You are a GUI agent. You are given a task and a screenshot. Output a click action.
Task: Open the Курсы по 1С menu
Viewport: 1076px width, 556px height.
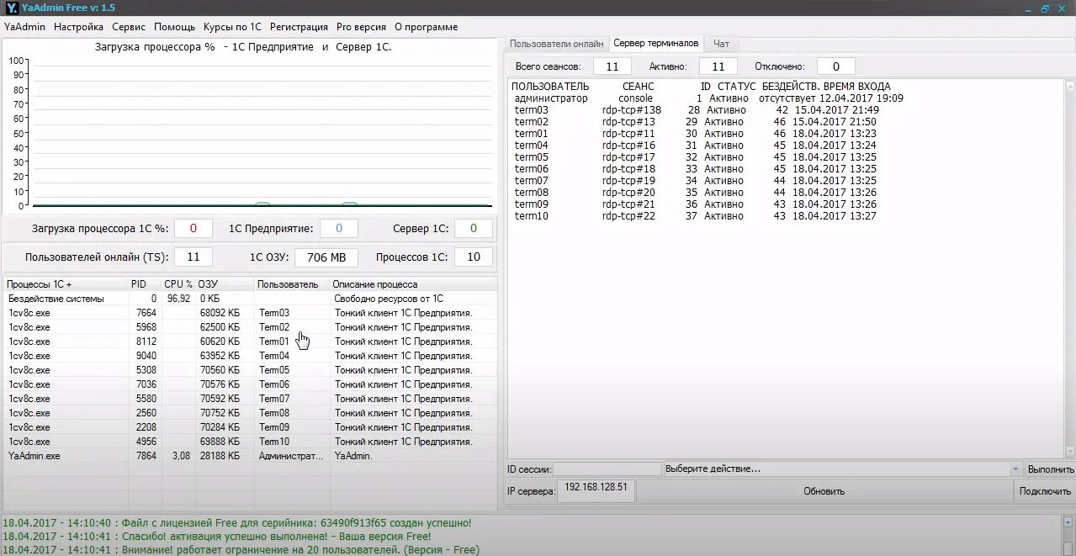(x=232, y=27)
